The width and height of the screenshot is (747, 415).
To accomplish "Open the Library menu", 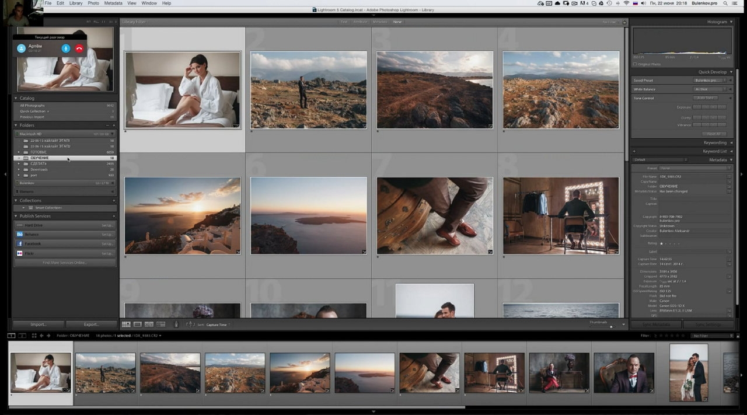I will point(76,3).
